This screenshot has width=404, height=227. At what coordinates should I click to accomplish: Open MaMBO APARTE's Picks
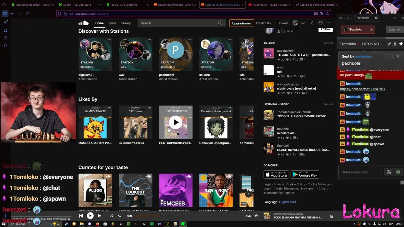point(95,122)
